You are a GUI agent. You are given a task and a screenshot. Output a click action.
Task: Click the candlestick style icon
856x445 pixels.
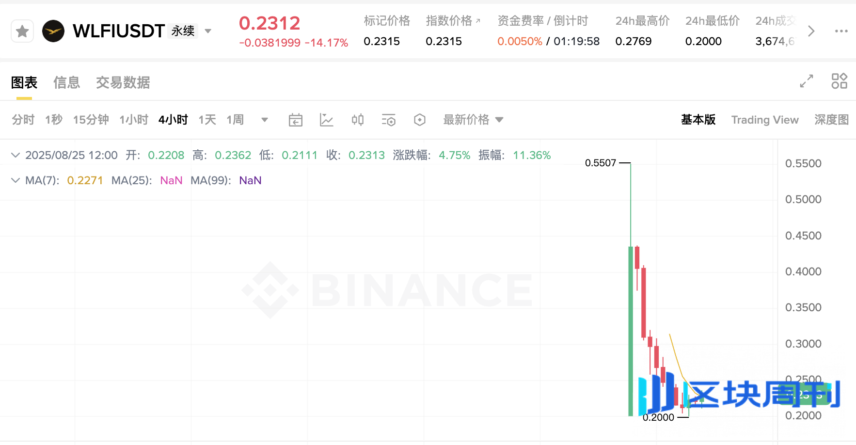[358, 120]
